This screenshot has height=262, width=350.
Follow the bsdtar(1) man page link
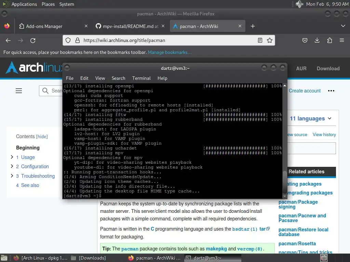point(245,229)
